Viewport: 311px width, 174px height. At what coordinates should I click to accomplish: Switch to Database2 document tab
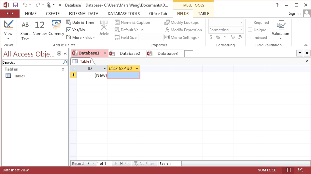pos(127,54)
